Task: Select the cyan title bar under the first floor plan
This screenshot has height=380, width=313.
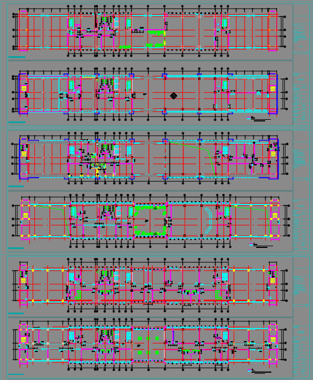Action: point(17,57)
